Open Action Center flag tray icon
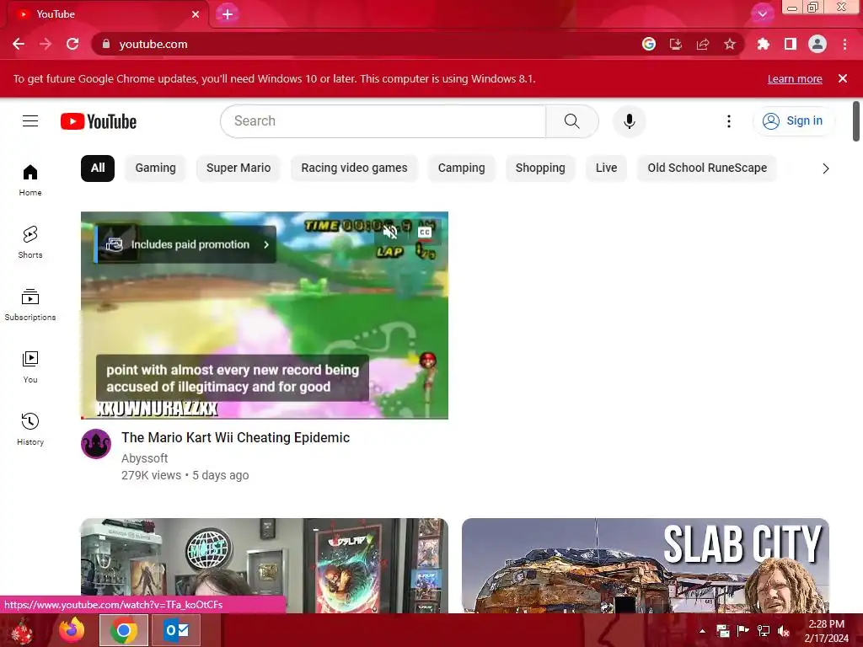 [x=743, y=630]
